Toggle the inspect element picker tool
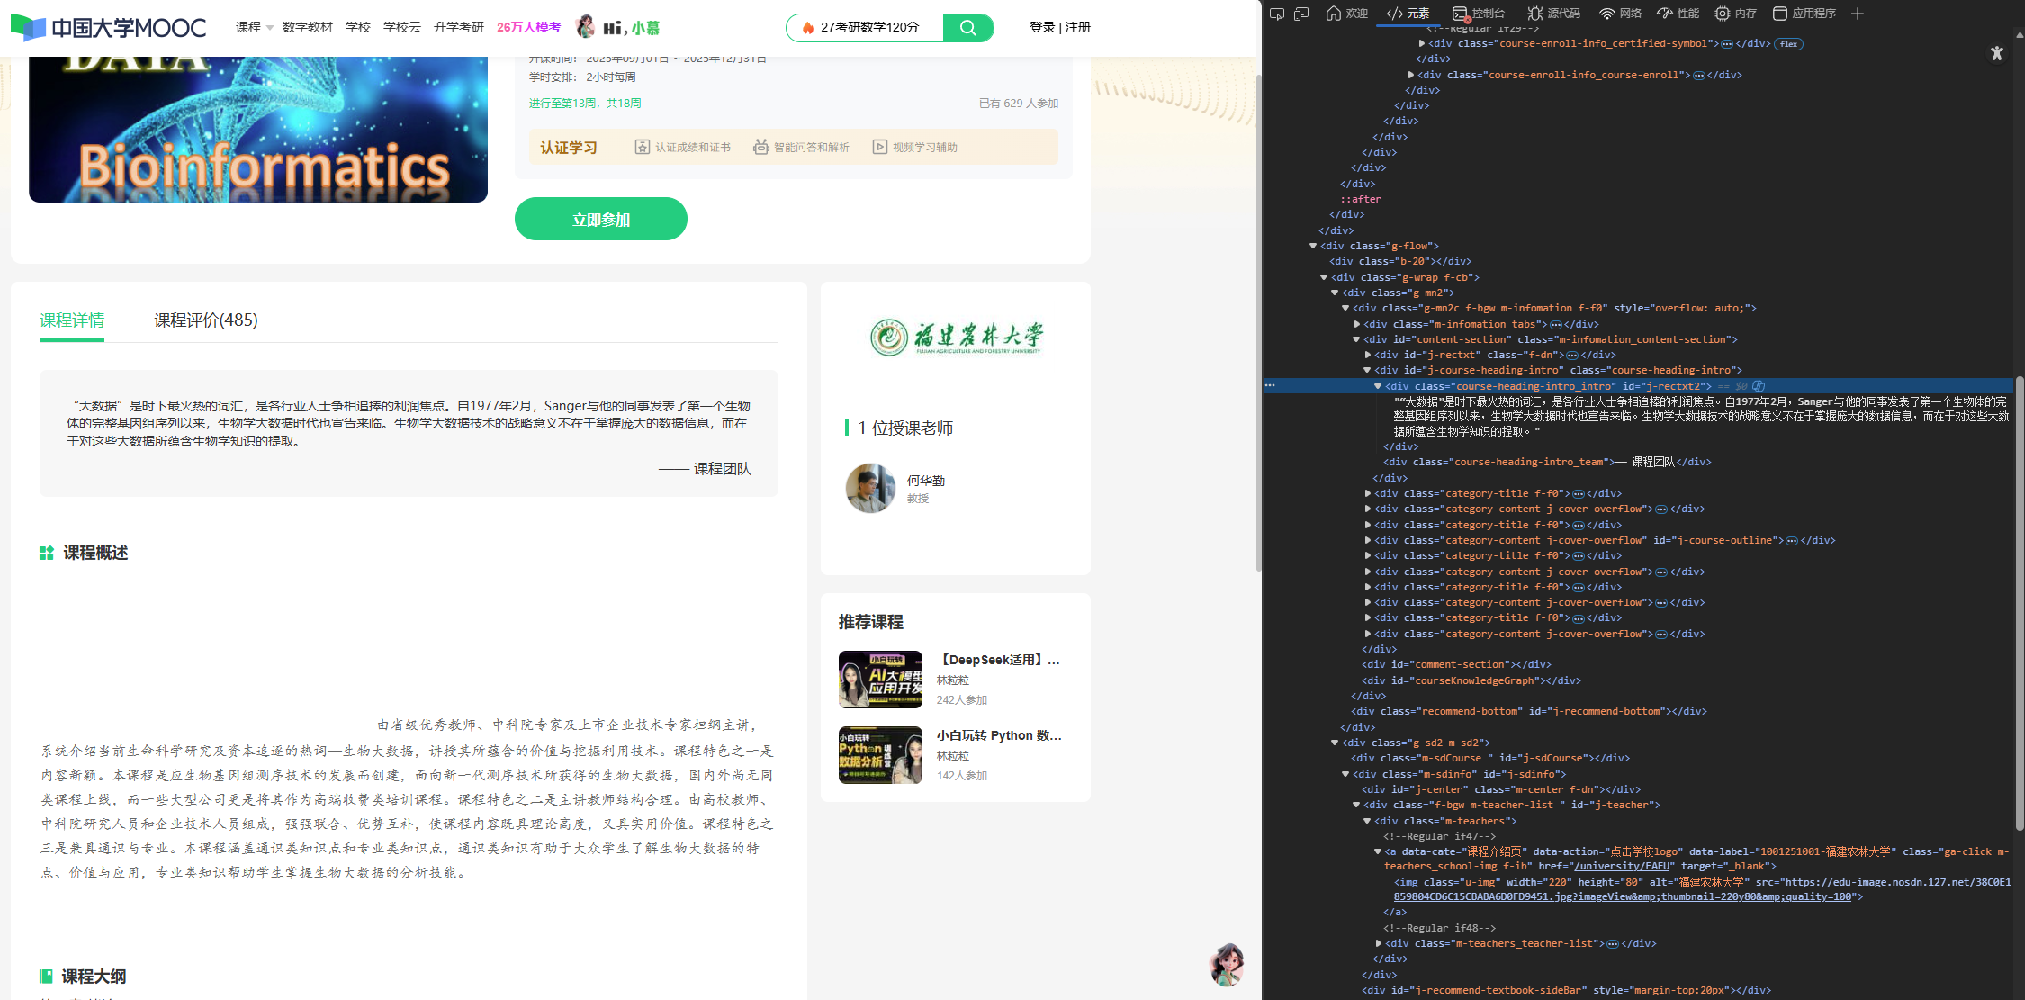This screenshot has height=1000, width=2025. (1277, 14)
